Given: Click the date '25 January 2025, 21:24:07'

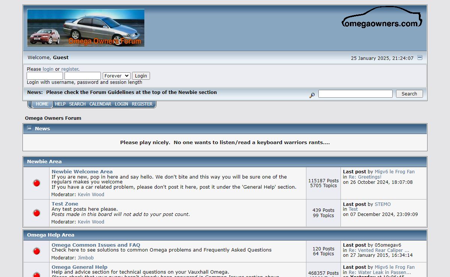Looking at the screenshot, I should pyautogui.click(x=382, y=58).
